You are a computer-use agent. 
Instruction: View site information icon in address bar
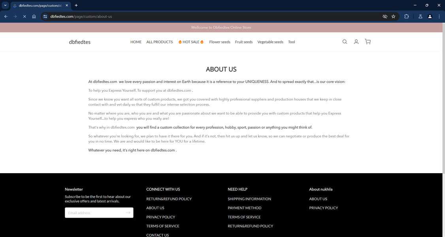[45, 17]
